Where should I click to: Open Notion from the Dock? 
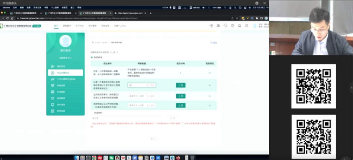146,158
